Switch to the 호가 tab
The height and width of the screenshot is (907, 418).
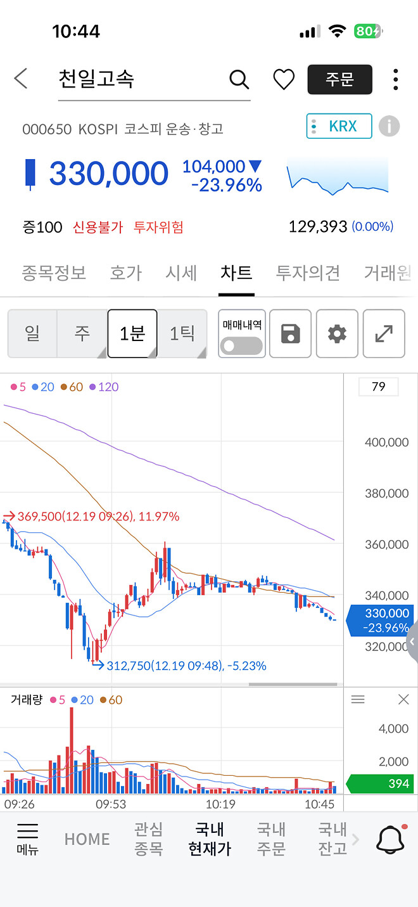pyautogui.click(x=125, y=273)
